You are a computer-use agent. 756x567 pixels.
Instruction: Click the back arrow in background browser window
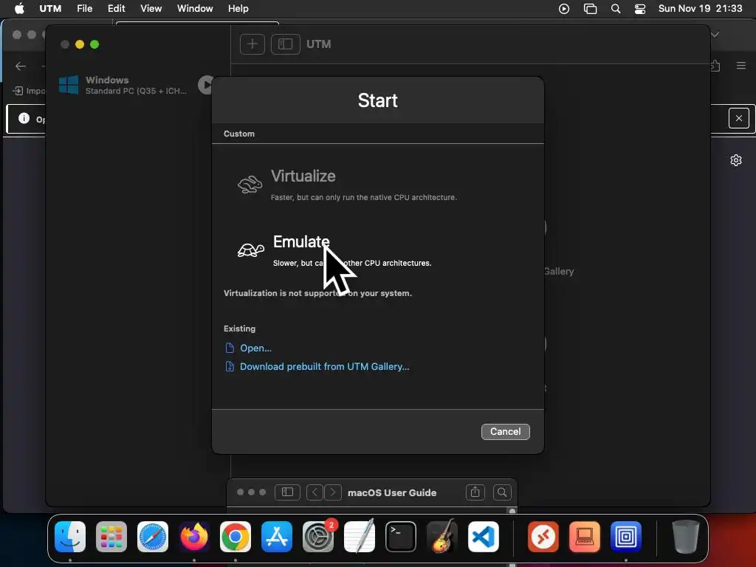(21, 66)
